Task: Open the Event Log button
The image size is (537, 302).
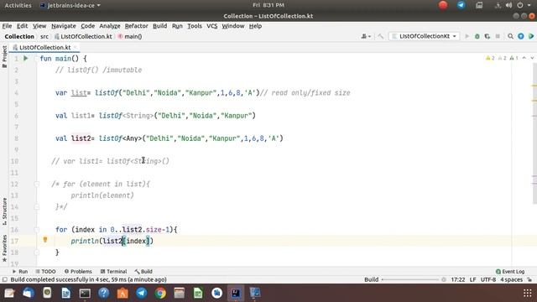Action: 510,272
